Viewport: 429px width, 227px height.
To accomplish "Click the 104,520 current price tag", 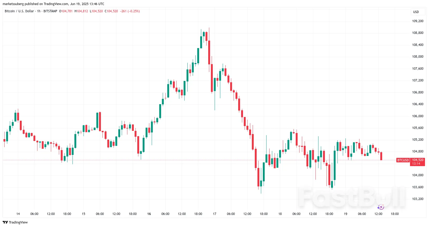I will pos(417,160).
